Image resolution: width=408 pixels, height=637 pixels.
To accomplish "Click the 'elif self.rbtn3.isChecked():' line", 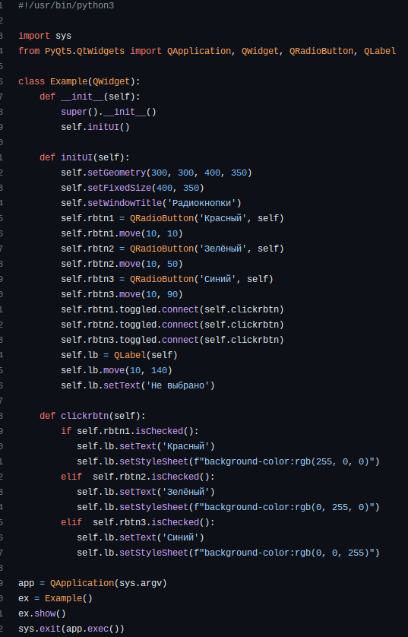I will pyautogui.click(x=138, y=522).
